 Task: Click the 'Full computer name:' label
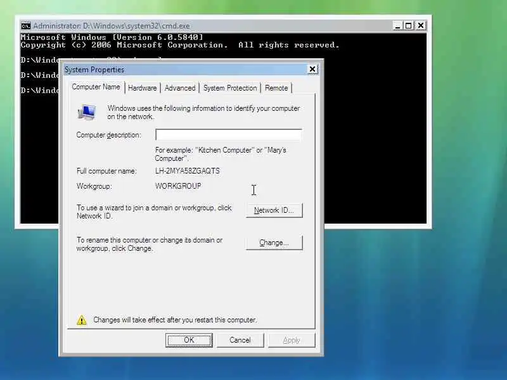(x=106, y=171)
